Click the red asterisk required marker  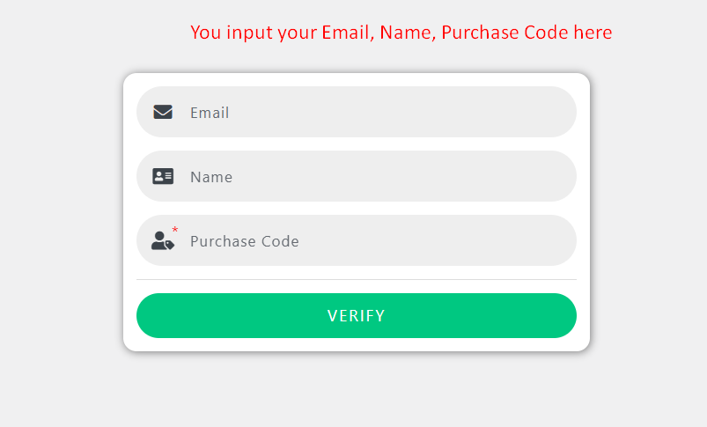click(x=174, y=231)
